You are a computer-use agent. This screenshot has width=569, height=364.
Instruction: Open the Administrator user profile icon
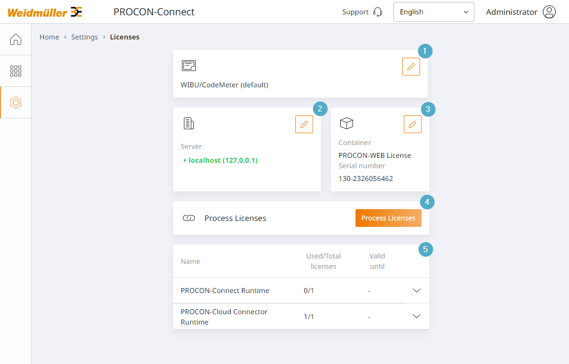tap(549, 12)
